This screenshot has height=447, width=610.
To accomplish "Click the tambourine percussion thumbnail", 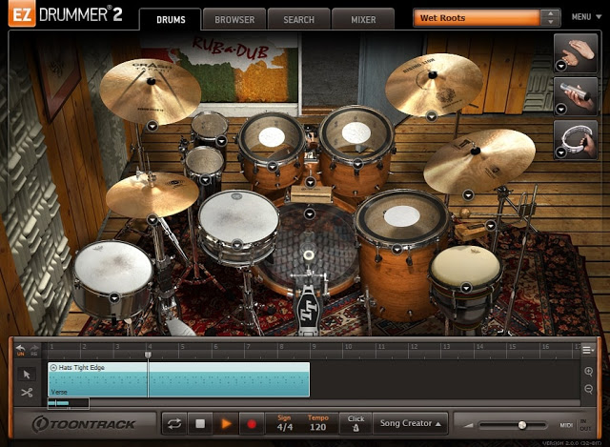I will [576, 140].
